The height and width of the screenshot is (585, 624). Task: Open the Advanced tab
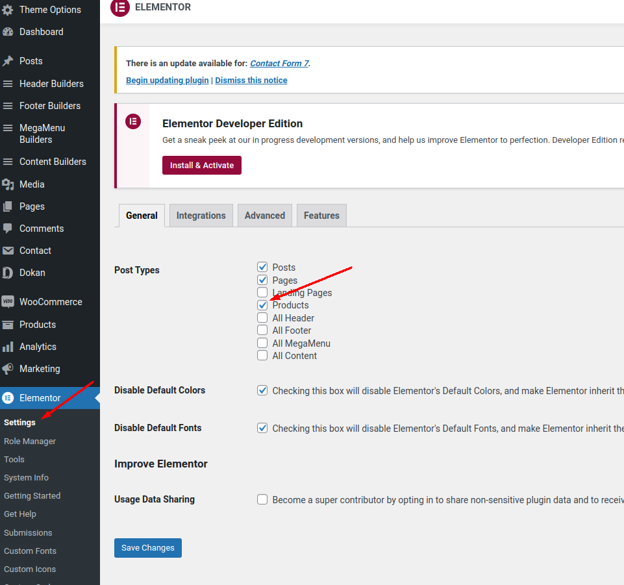pos(265,216)
